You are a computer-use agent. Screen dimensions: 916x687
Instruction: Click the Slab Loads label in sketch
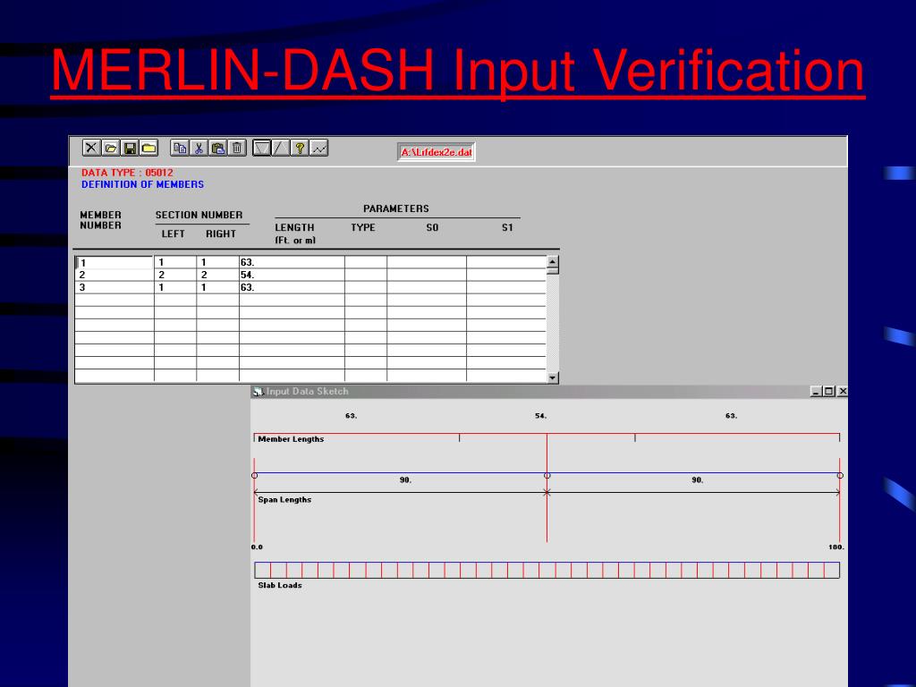280,585
